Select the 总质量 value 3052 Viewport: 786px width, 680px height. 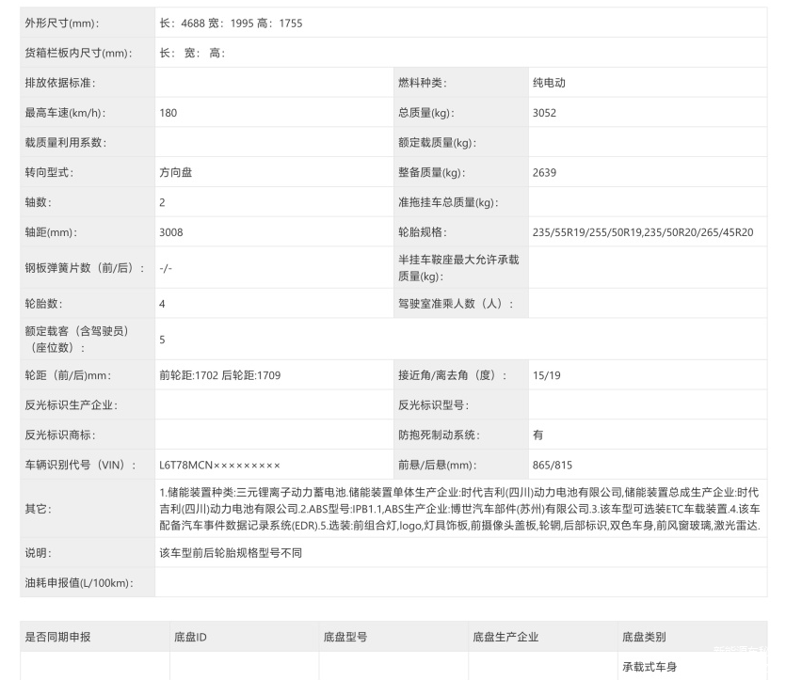point(545,113)
